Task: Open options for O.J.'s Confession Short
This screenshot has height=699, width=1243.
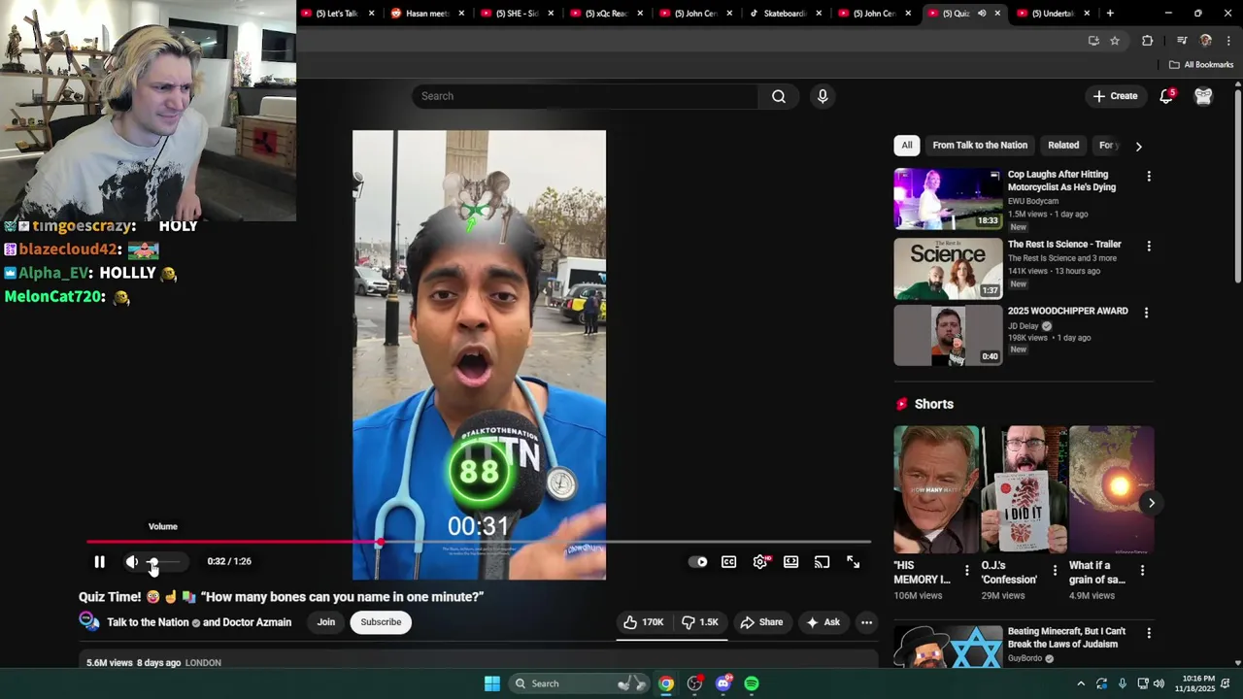Action: tap(1055, 571)
